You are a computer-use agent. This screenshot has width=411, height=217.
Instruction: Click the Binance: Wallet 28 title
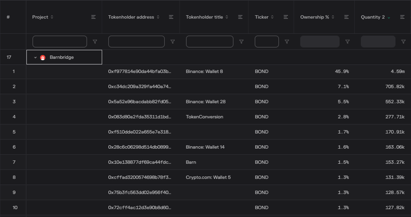tap(206, 101)
